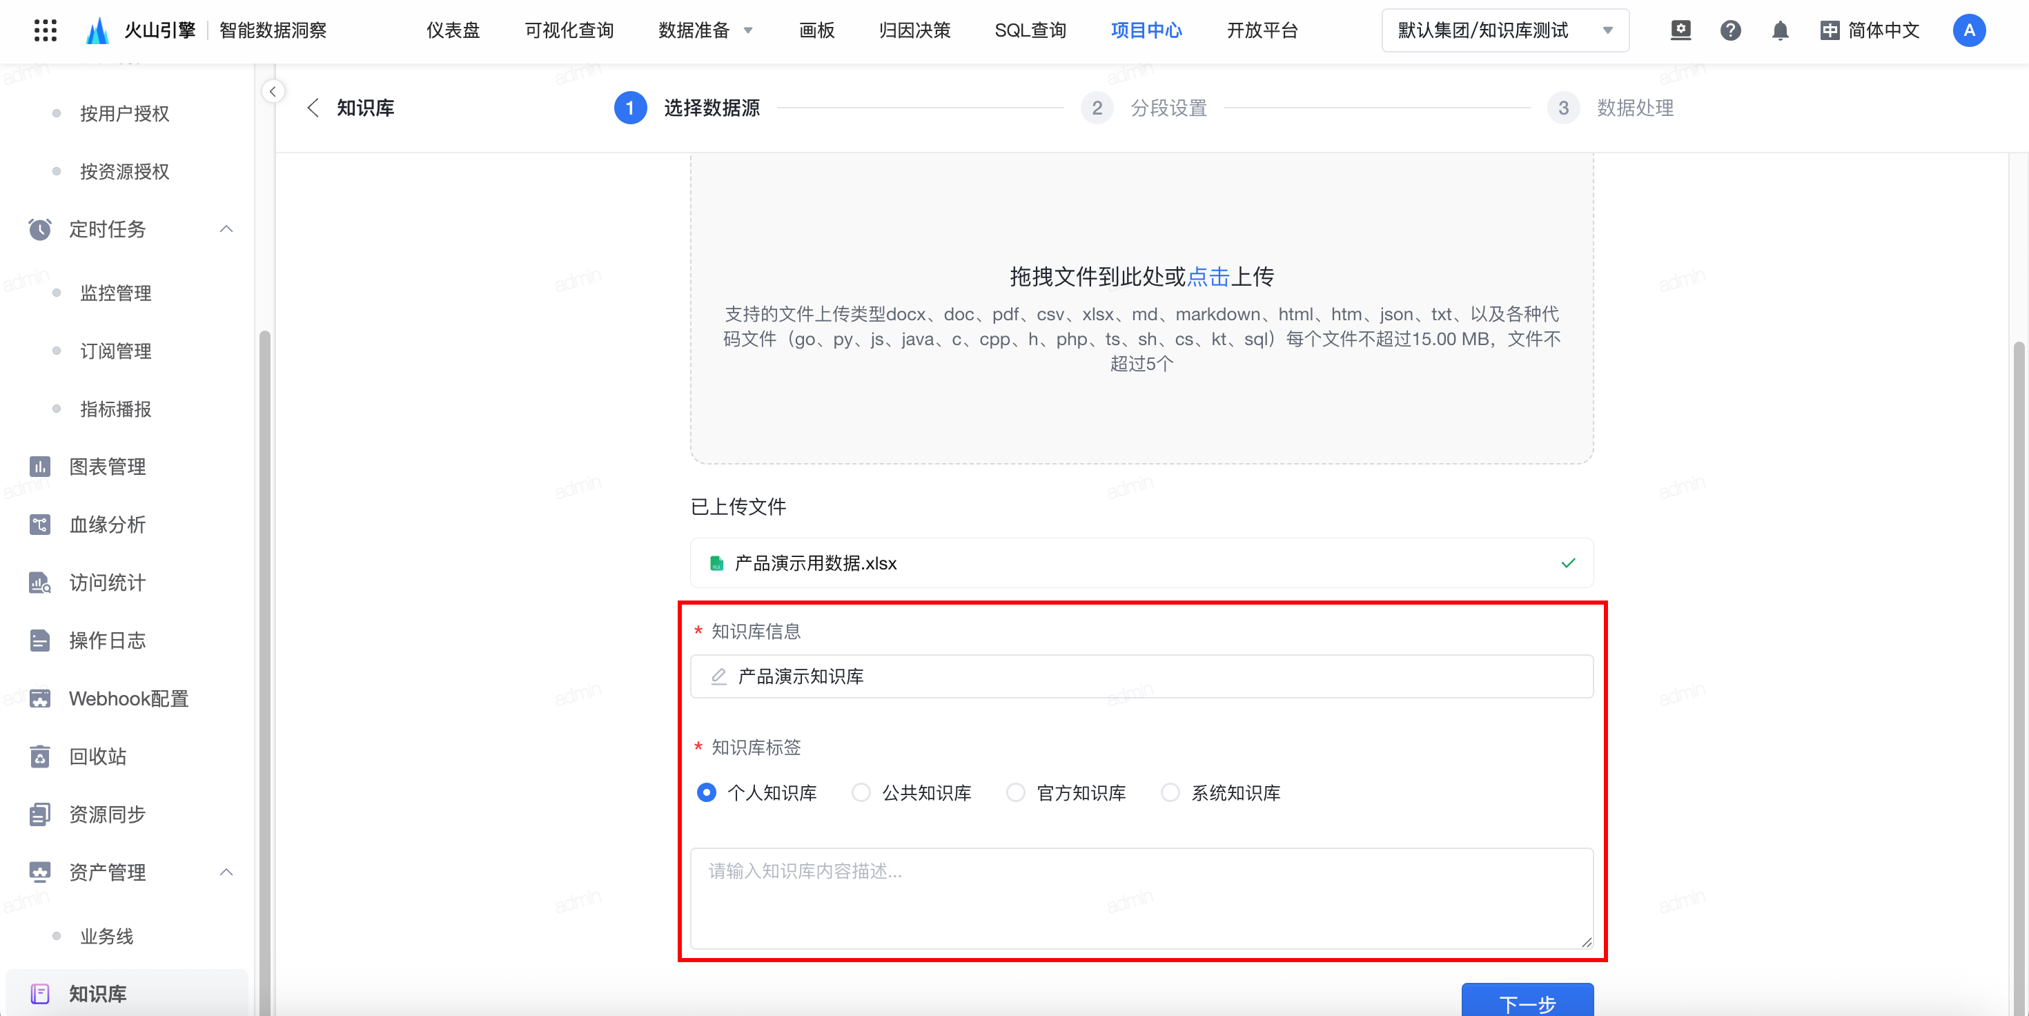Switch to the SQL查询 top navigation item

1030,30
